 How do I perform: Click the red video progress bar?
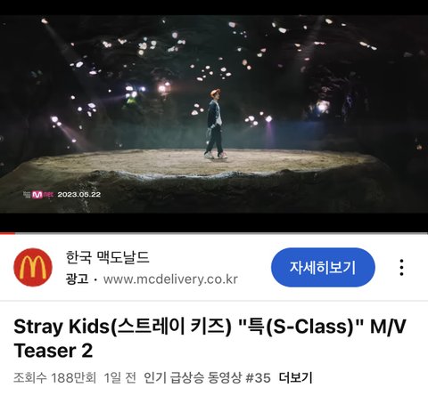click(7, 233)
